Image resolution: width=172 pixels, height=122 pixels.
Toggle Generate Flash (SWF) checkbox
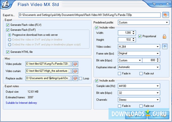[x=8, y=30]
